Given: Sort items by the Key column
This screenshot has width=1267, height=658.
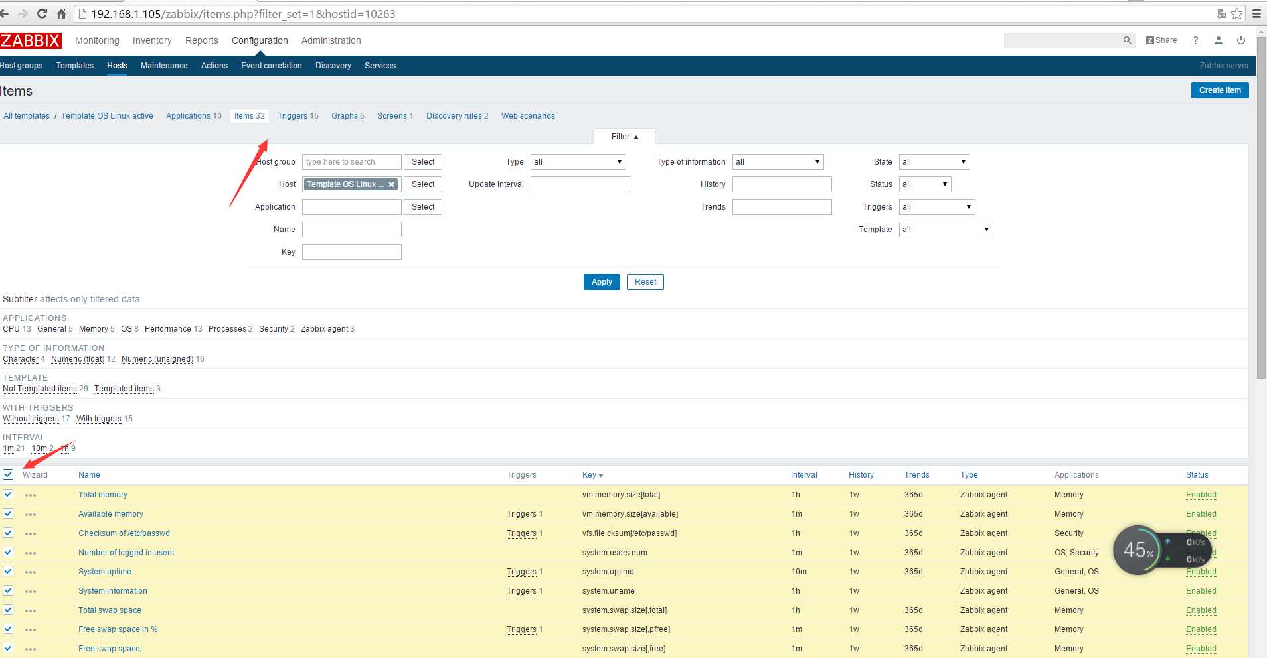Looking at the screenshot, I should tap(592, 475).
